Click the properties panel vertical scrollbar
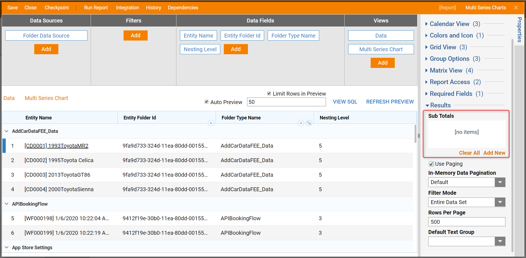 click(x=512, y=145)
